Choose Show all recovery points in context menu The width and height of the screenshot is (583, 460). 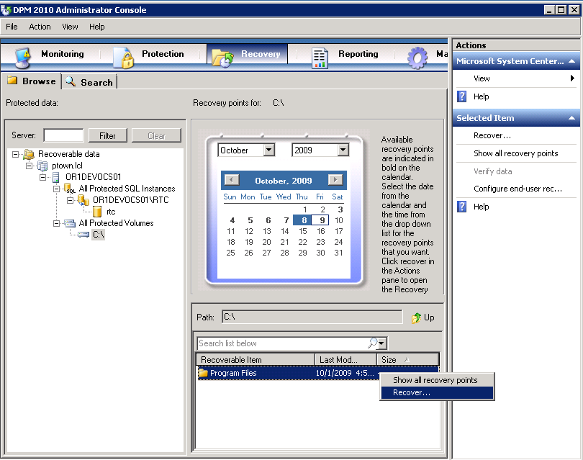(438, 380)
